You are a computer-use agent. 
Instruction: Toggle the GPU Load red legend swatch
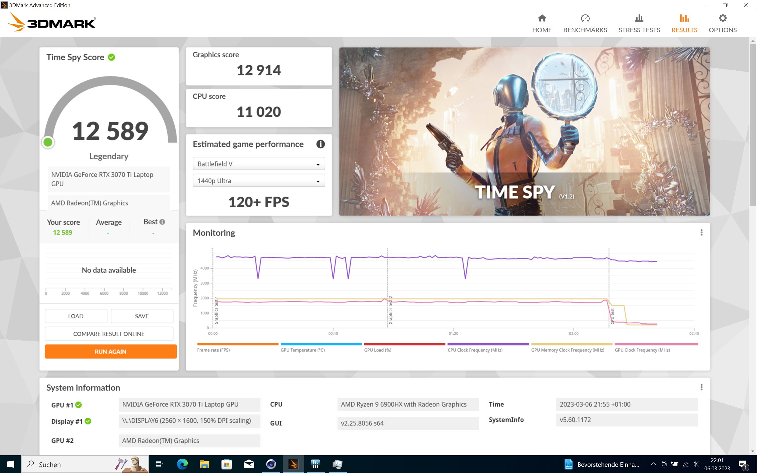(x=404, y=344)
